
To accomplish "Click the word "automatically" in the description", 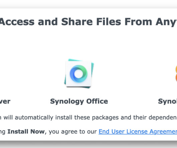I will point(34,118).
